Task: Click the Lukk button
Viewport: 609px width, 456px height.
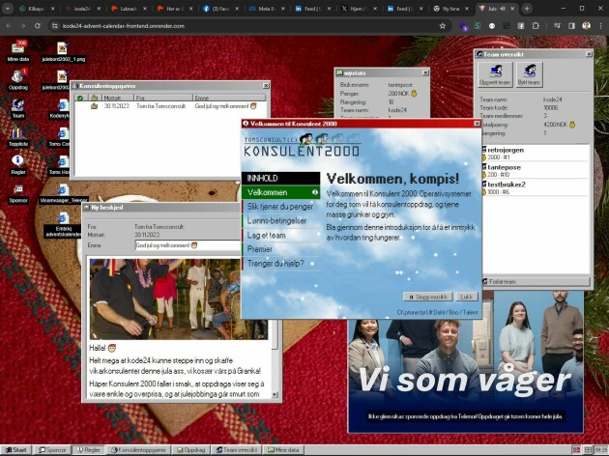Action: coord(466,297)
